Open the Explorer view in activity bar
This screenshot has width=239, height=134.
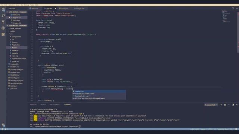point(3,10)
